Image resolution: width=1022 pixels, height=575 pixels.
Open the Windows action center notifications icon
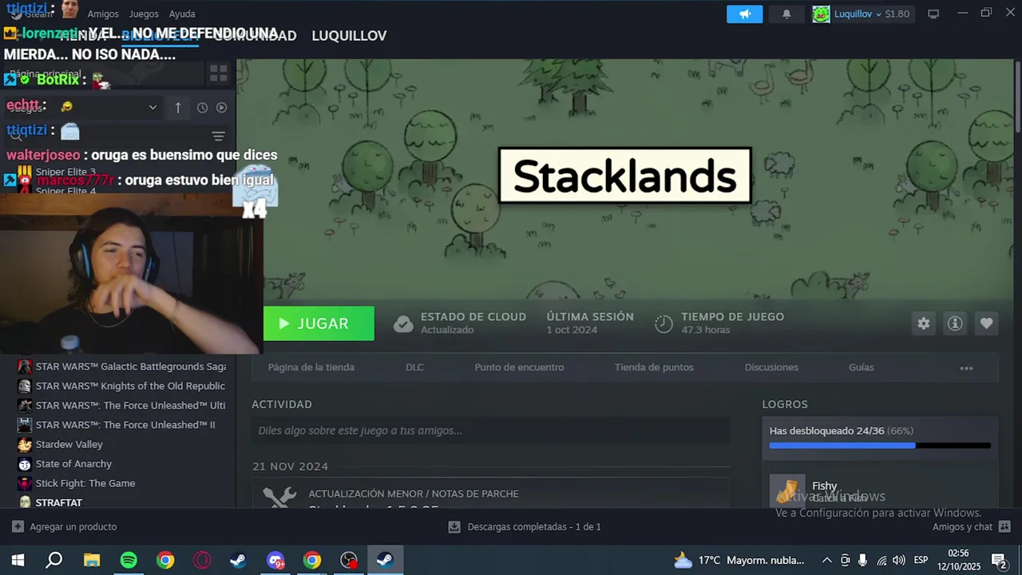[998, 561]
